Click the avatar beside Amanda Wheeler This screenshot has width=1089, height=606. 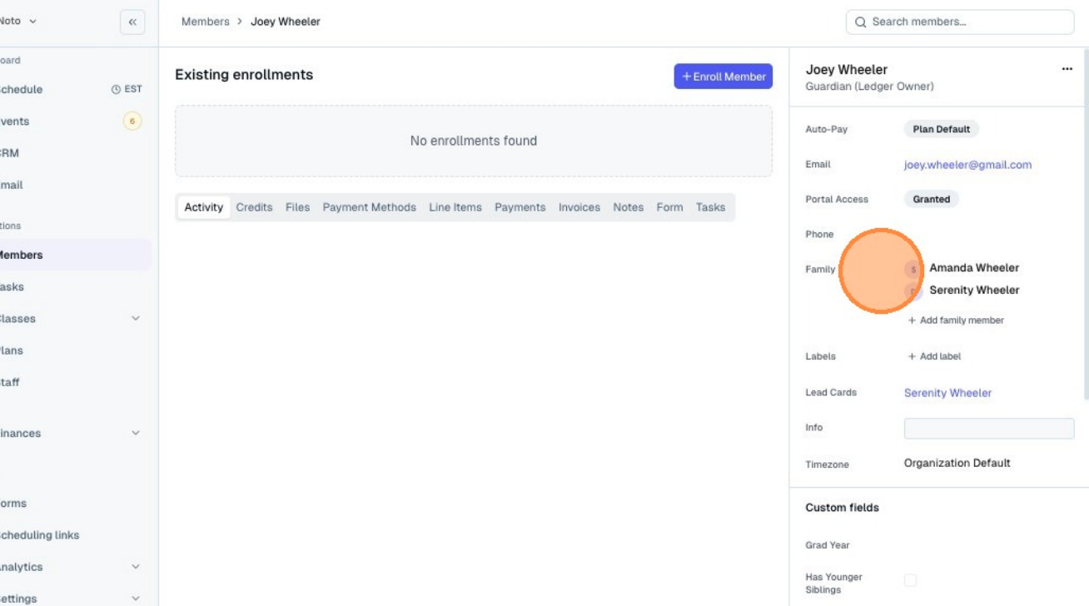click(x=913, y=269)
